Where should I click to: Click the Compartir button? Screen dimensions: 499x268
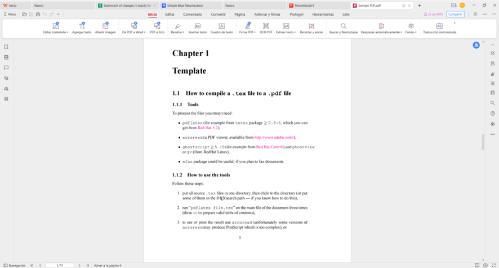coord(455,14)
